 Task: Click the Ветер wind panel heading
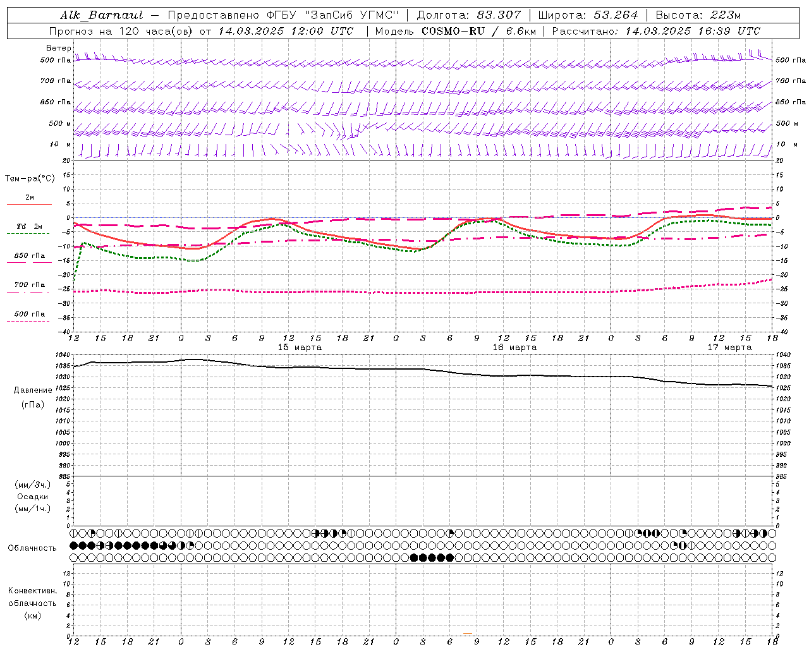pyautogui.click(x=59, y=48)
